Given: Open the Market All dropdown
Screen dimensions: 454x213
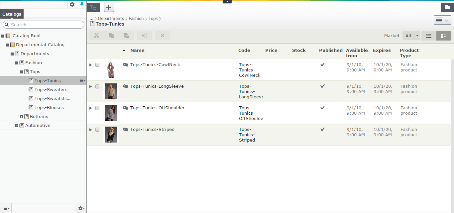Looking at the screenshot, I should click(411, 35).
